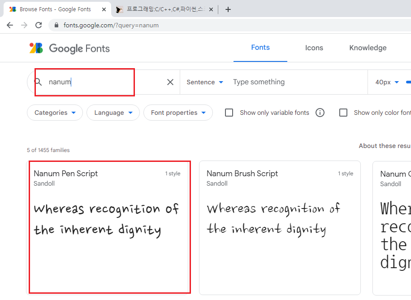
Task: Click the font size slider
Action: click(x=408, y=82)
